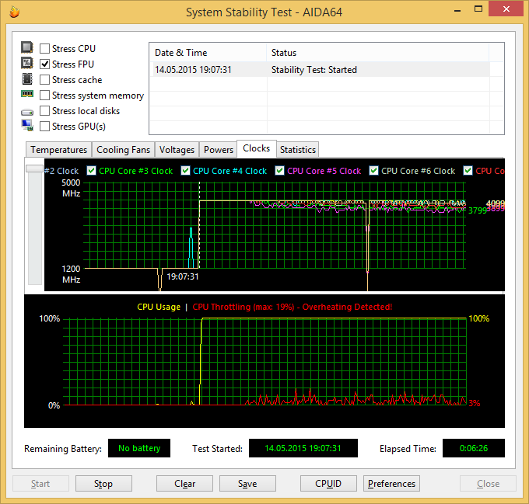This screenshot has width=529, height=504.
Task: Toggle CPU Core #5 Clock graph checkbox
Action: click(x=279, y=171)
